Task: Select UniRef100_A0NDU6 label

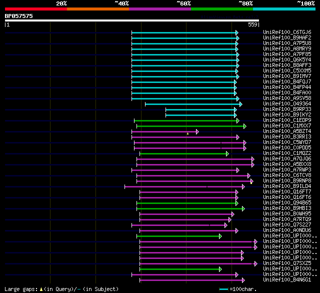Action: (x=287, y=230)
